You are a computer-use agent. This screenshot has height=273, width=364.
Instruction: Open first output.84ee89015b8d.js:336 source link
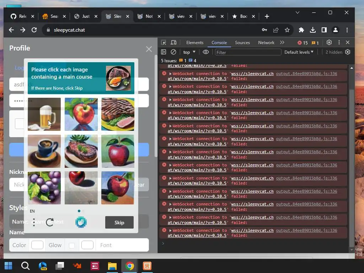[x=306, y=74]
